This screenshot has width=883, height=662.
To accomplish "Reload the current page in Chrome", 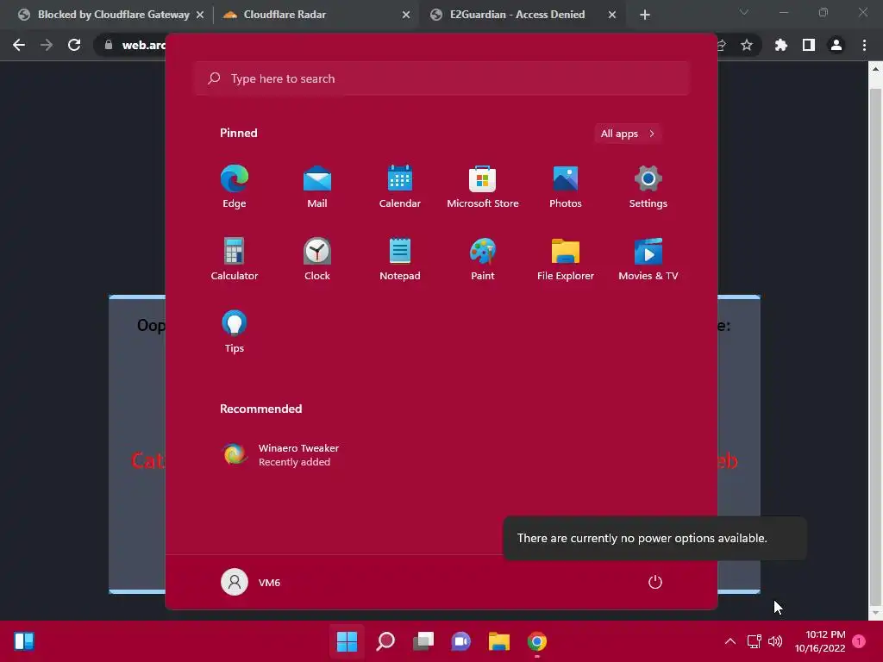I will (x=74, y=45).
